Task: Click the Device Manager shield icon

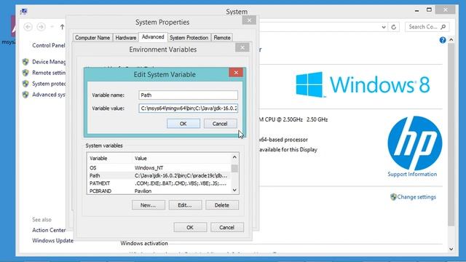Action: [26, 62]
